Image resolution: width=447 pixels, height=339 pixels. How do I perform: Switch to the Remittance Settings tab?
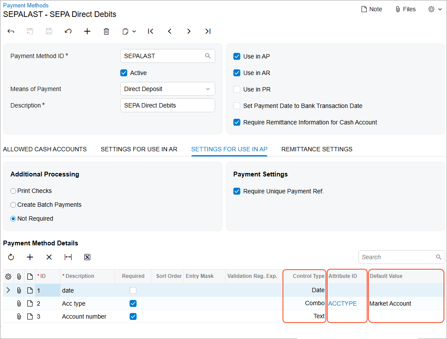(x=317, y=149)
